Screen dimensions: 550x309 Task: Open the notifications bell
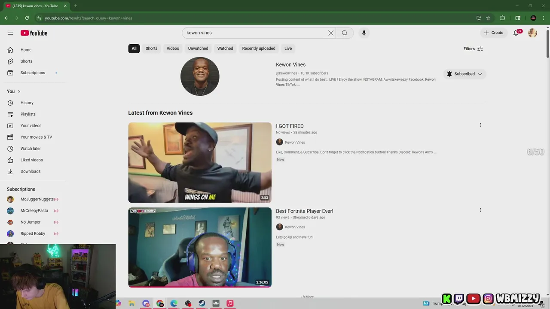click(516, 33)
